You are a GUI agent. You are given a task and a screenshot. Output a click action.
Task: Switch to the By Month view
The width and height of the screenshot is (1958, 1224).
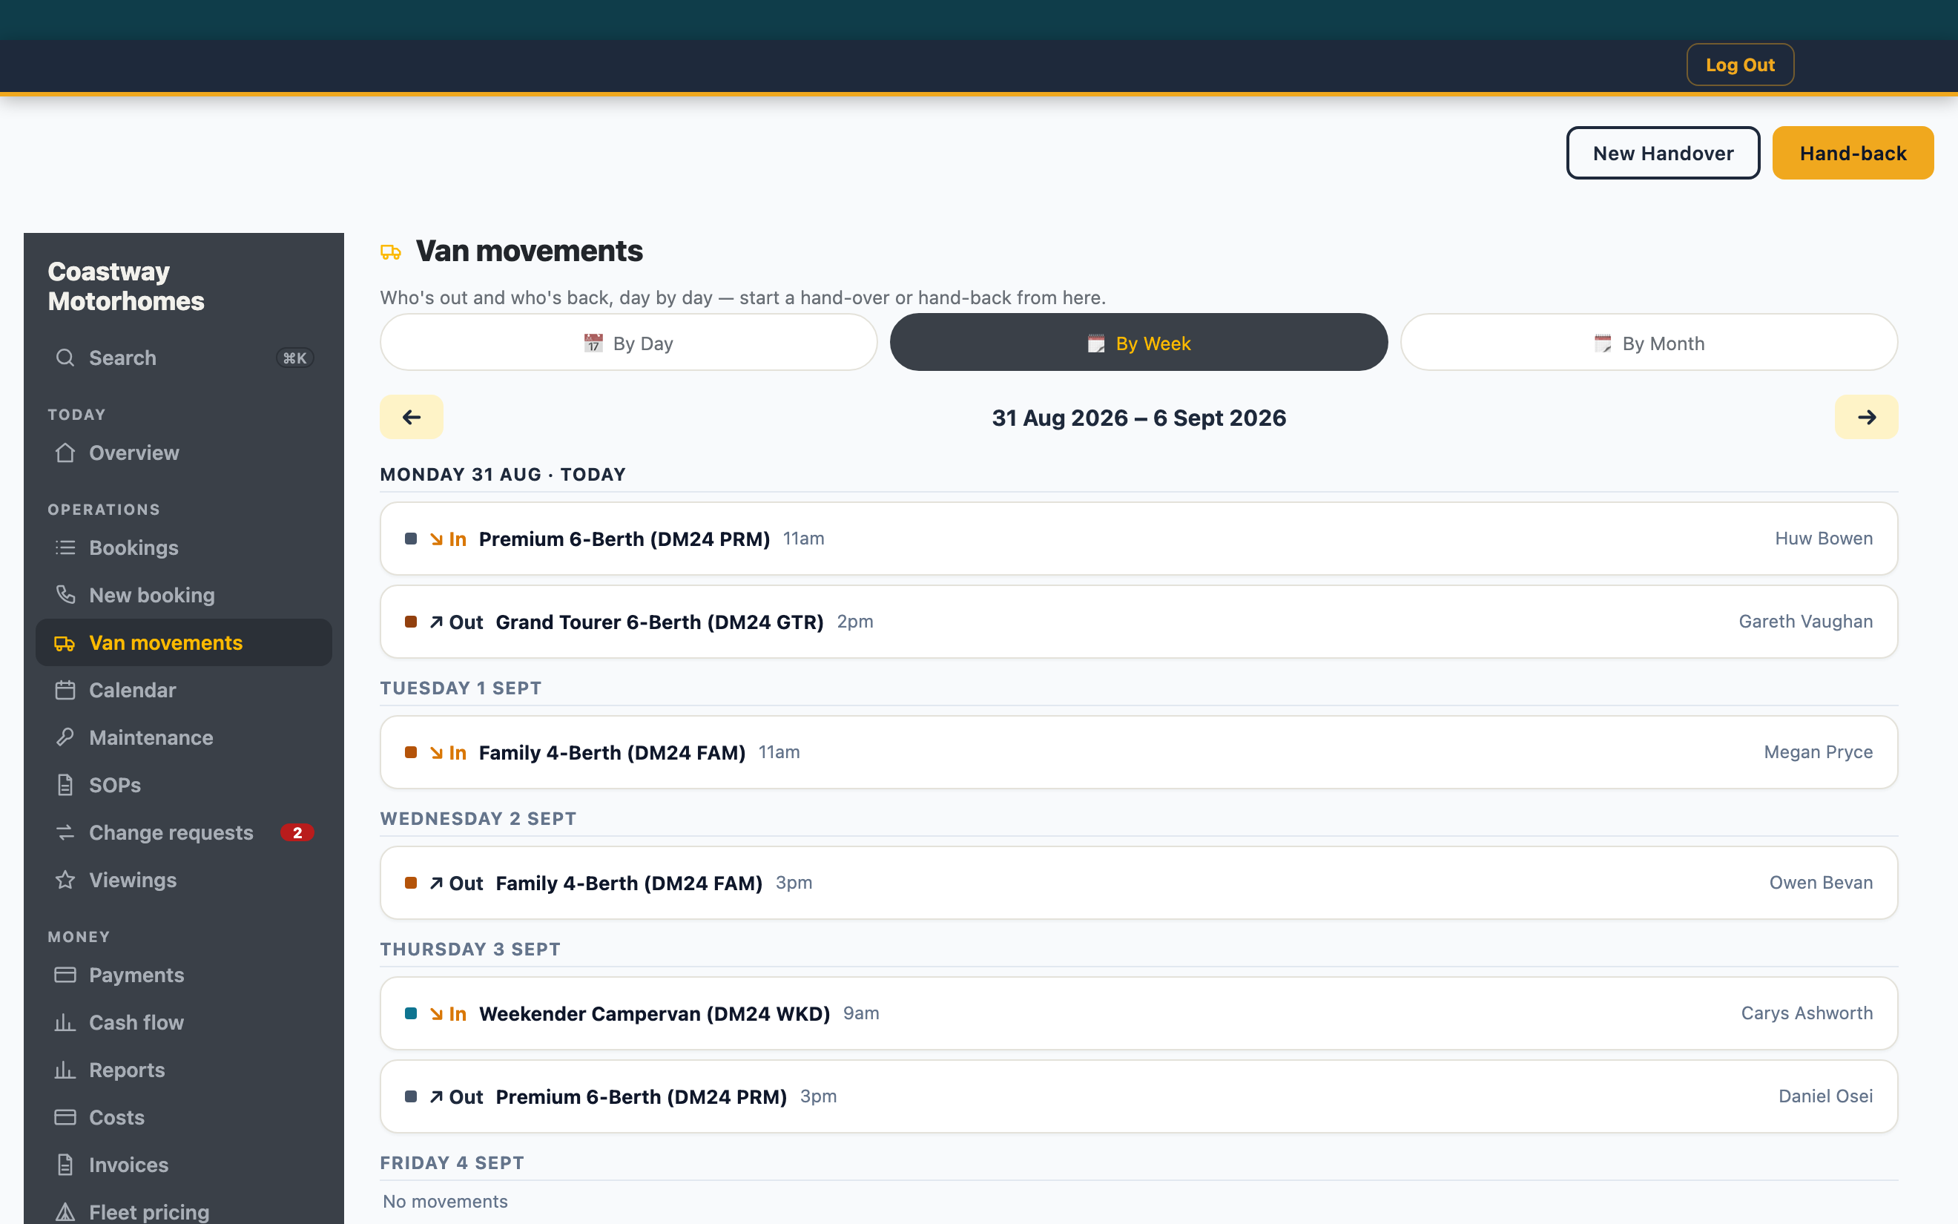point(1649,343)
